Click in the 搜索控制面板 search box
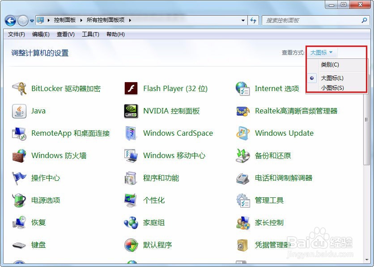The image size is (374, 267). click(x=311, y=21)
